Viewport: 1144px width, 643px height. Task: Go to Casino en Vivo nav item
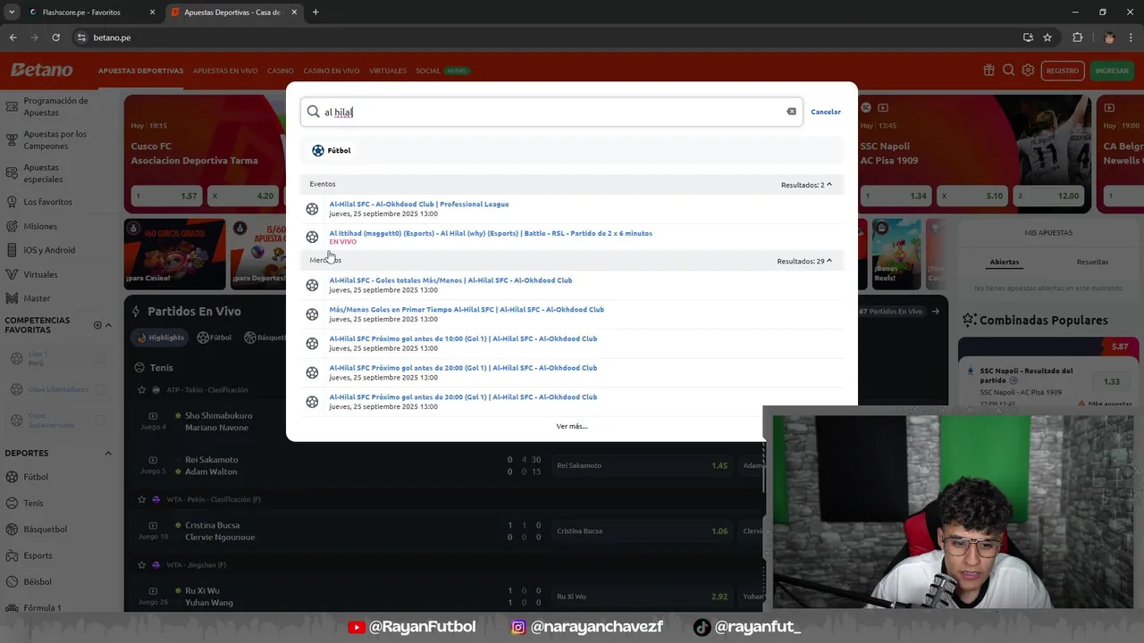point(332,71)
